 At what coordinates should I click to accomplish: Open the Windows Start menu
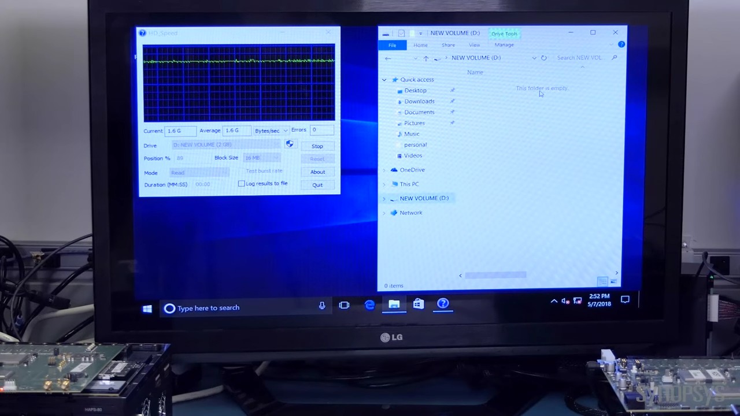pyautogui.click(x=147, y=309)
